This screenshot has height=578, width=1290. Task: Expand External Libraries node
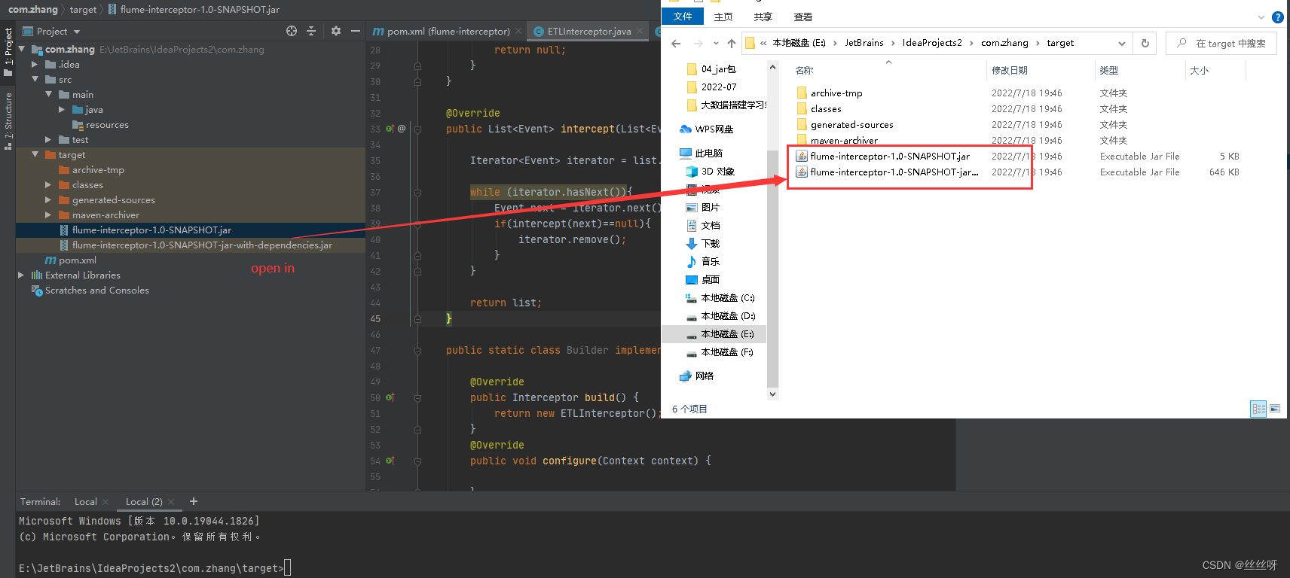click(x=21, y=275)
